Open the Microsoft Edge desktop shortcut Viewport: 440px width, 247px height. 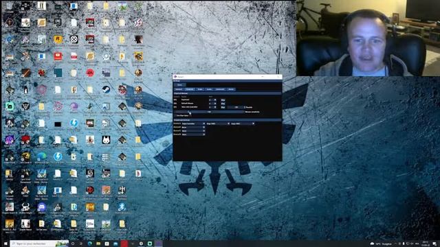coord(41,156)
